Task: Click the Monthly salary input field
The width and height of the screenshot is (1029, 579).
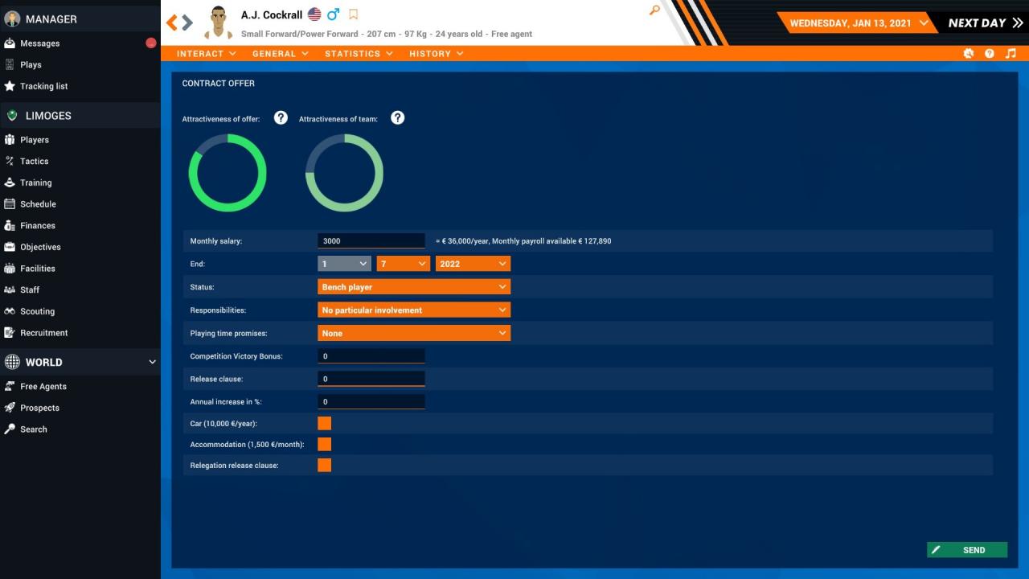Action: (371, 241)
